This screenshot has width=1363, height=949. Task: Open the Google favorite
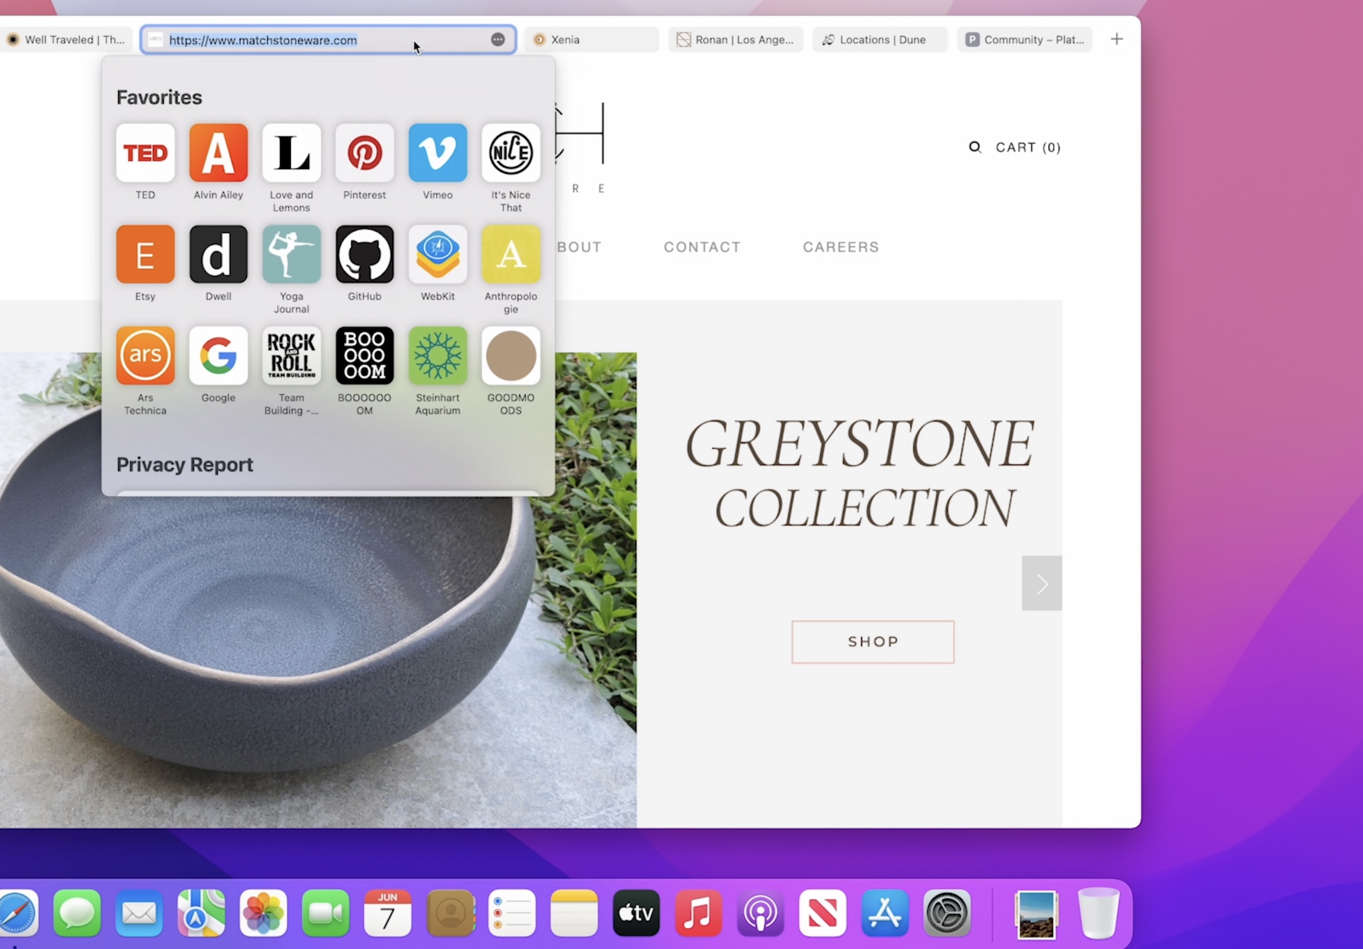(218, 356)
